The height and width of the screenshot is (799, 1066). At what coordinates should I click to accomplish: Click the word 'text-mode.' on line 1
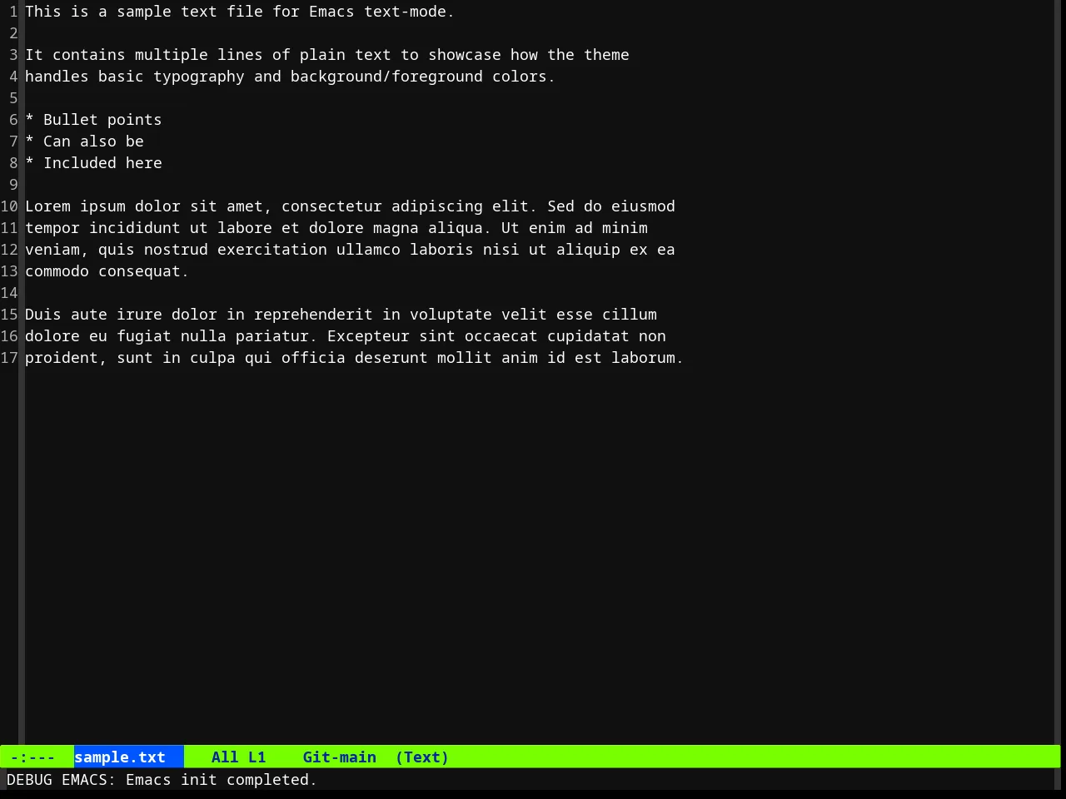pos(409,12)
